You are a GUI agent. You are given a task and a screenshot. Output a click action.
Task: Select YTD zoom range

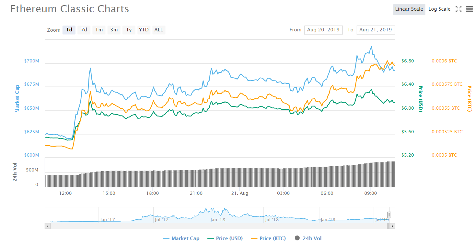tap(144, 30)
